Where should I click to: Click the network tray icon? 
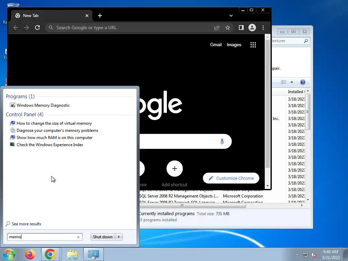pos(306,255)
